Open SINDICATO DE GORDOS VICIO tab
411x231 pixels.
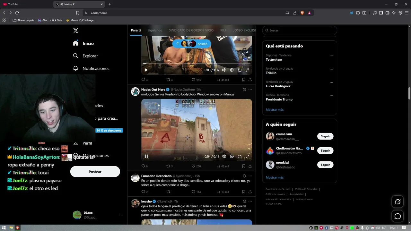tap(191, 30)
